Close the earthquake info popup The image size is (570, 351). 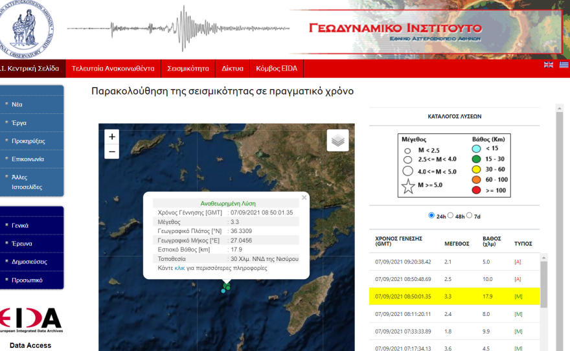pos(304,198)
